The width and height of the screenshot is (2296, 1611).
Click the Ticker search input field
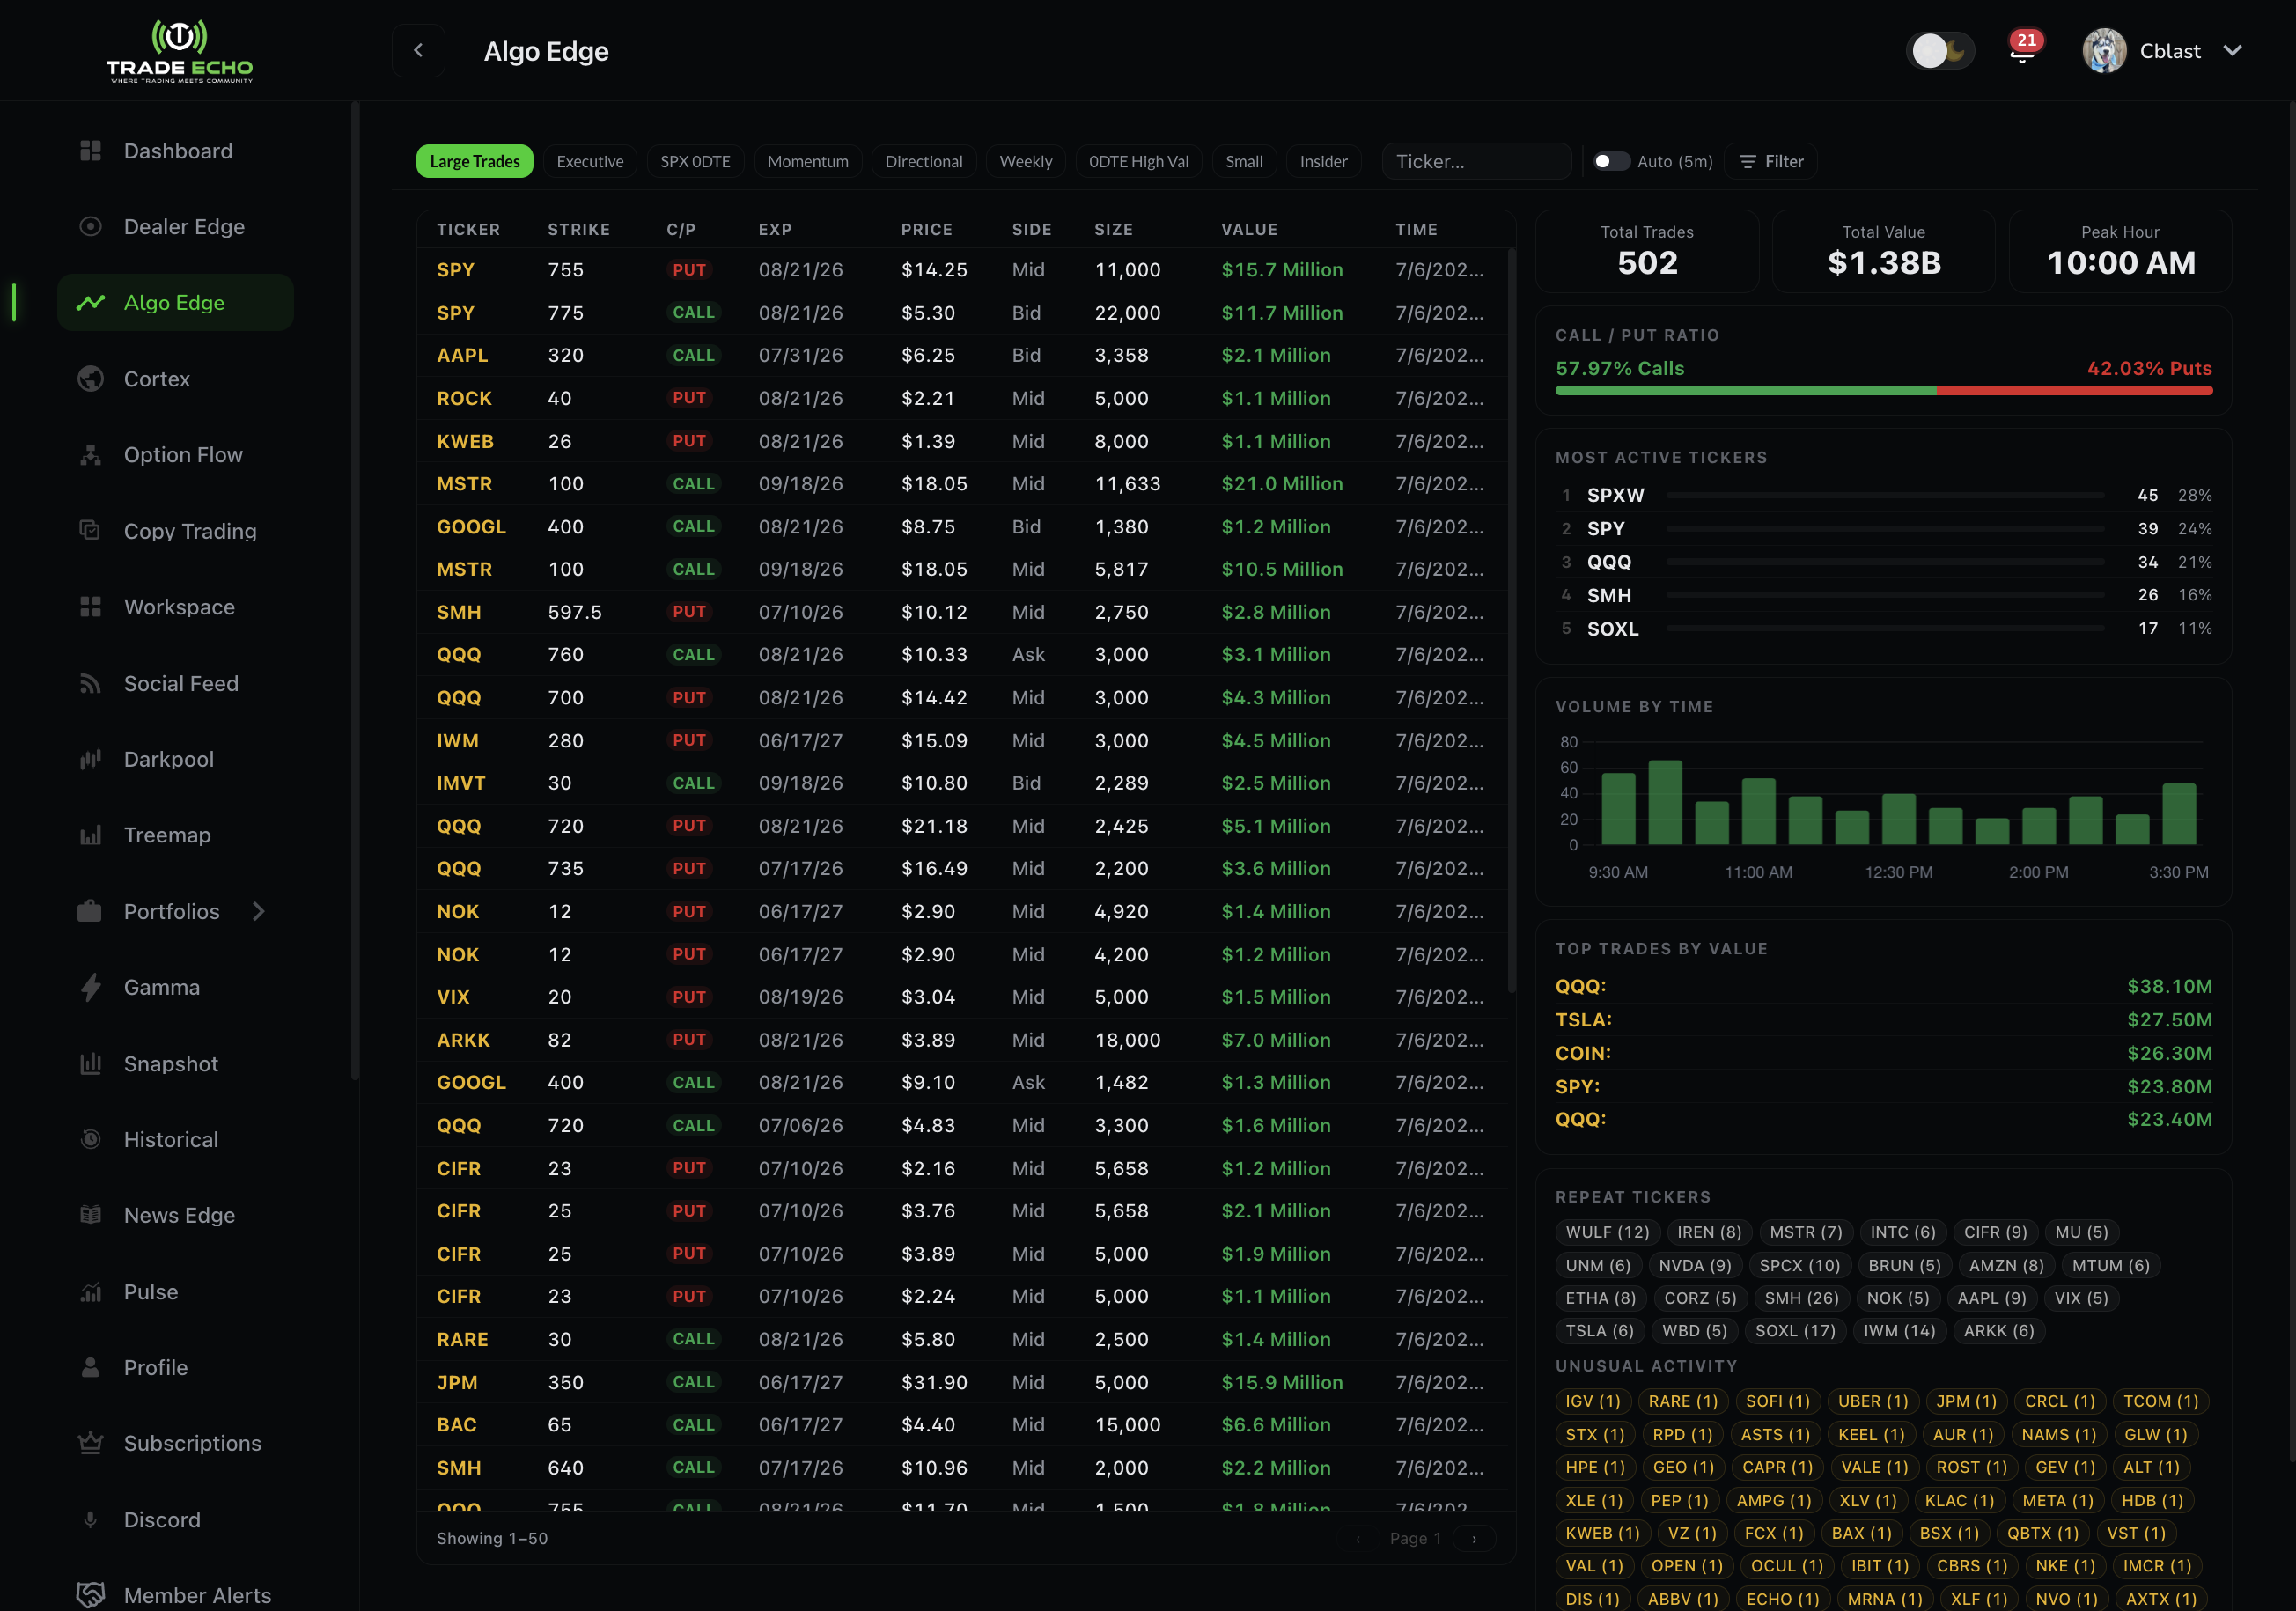pyautogui.click(x=1476, y=161)
